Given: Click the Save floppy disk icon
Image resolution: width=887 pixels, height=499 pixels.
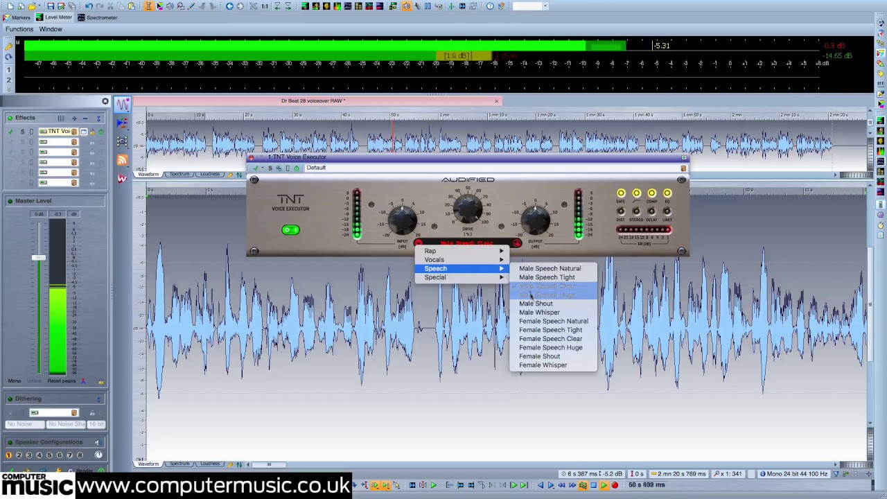Looking at the screenshot, I should [x=50, y=6].
